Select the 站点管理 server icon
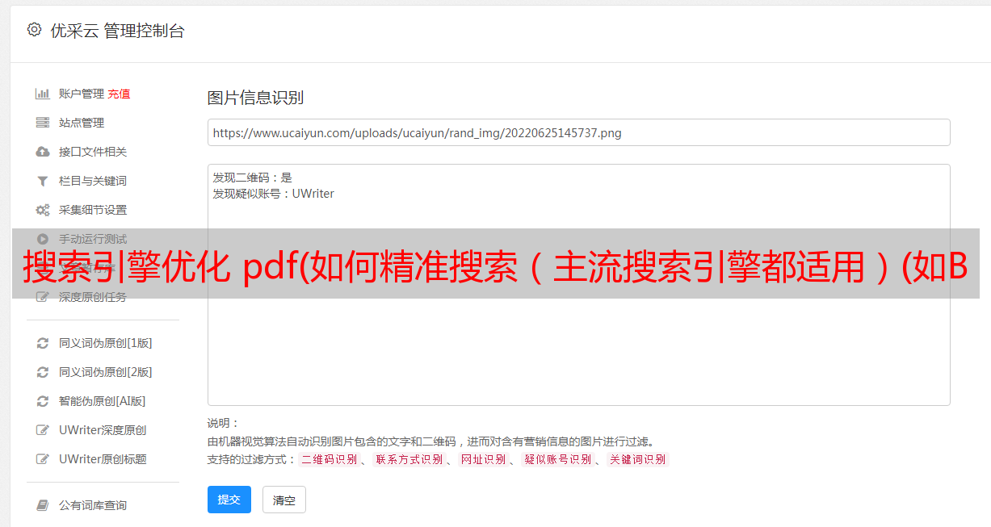 [x=43, y=123]
